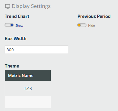Viewport: 118px width, 111px height.
Task: Click the "Show" label next to Trend Chart toggle
Action: tap(19, 26)
